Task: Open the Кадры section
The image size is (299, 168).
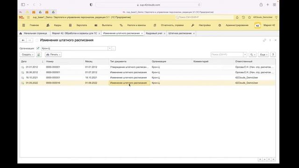Action: point(57,25)
